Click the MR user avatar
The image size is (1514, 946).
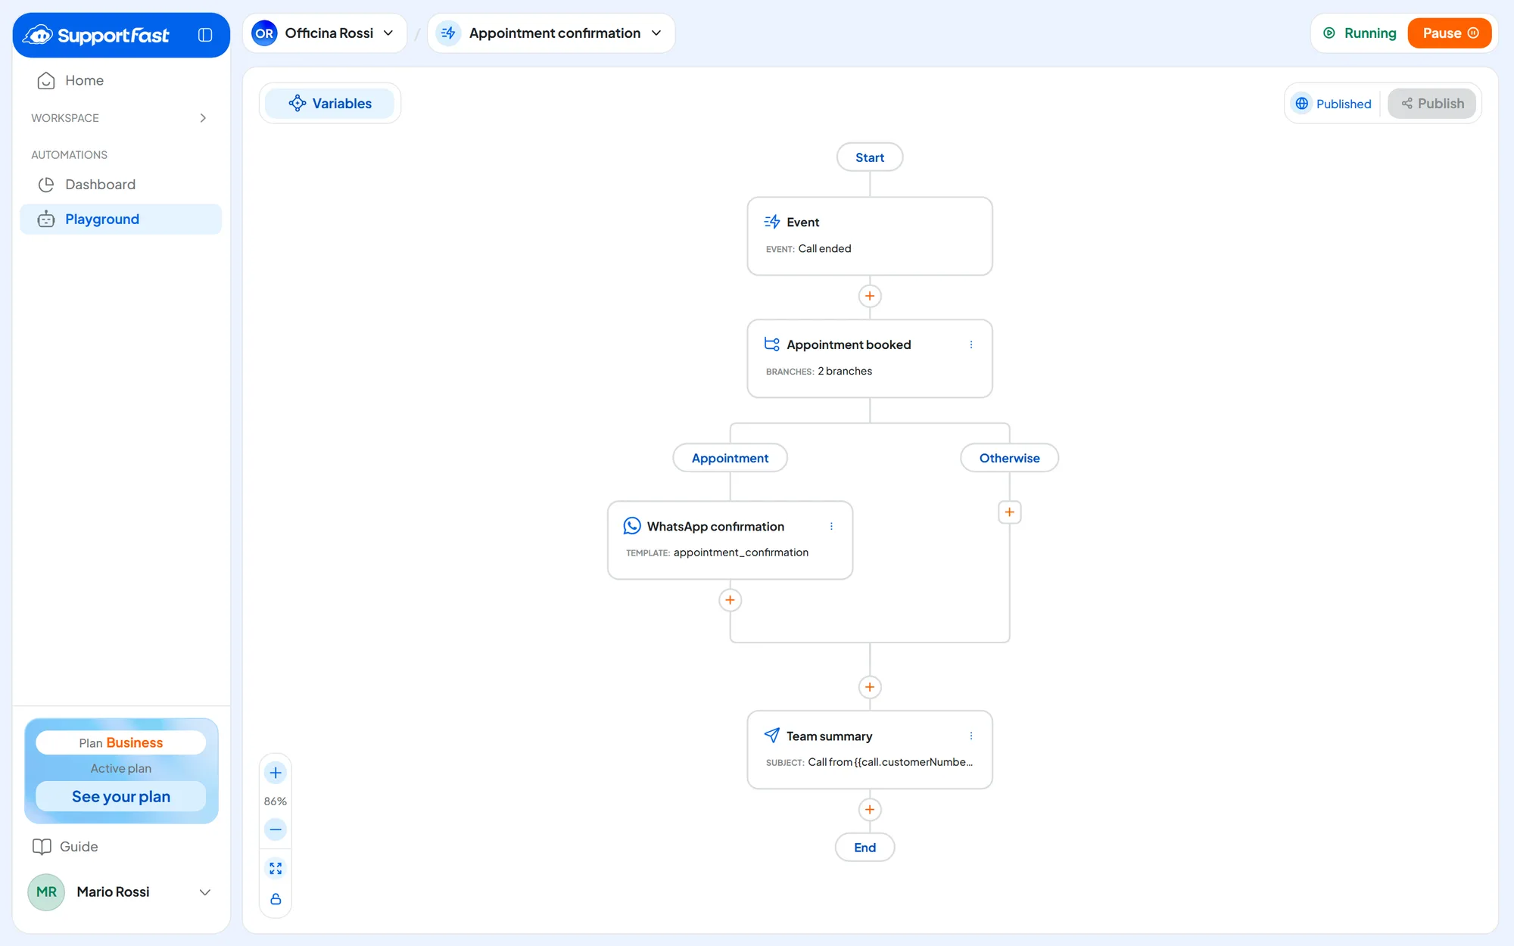tap(46, 892)
